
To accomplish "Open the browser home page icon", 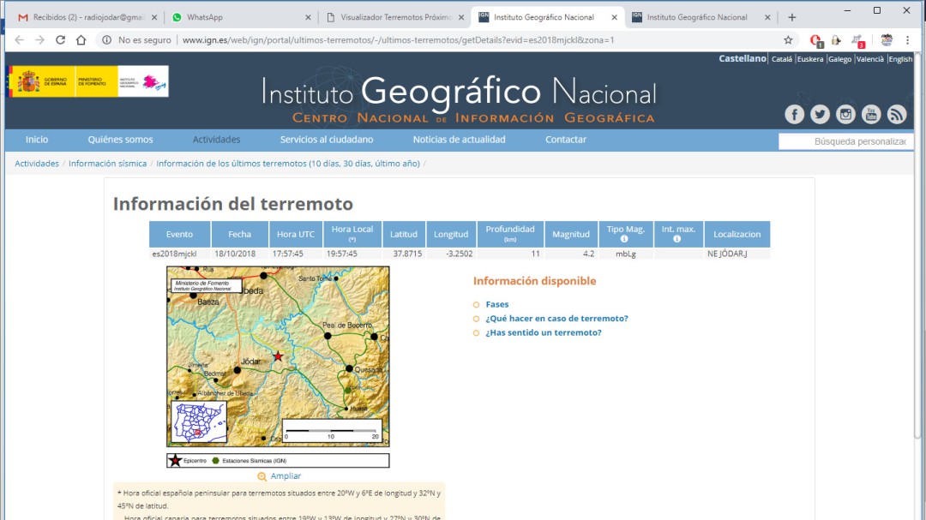I will click(x=81, y=40).
